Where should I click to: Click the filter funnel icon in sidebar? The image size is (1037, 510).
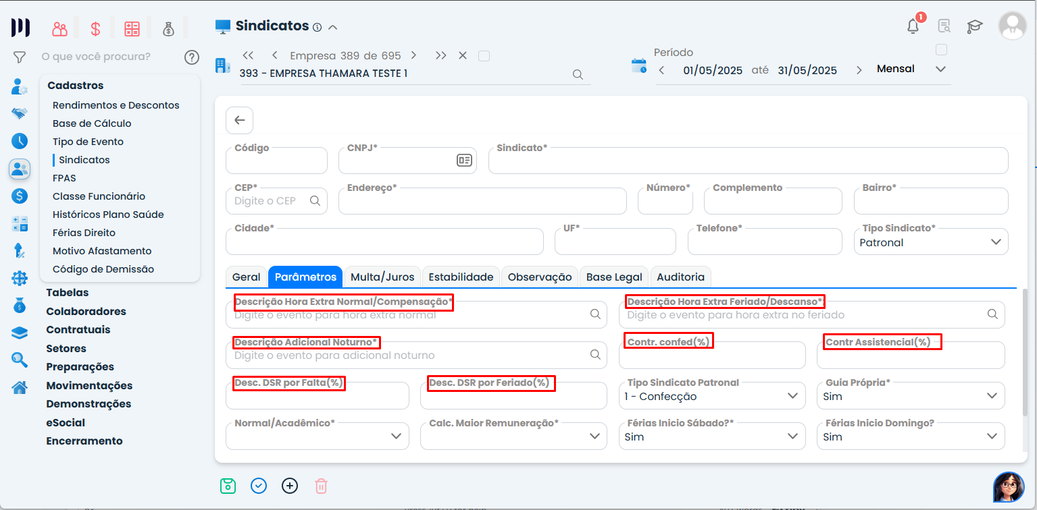[x=20, y=57]
